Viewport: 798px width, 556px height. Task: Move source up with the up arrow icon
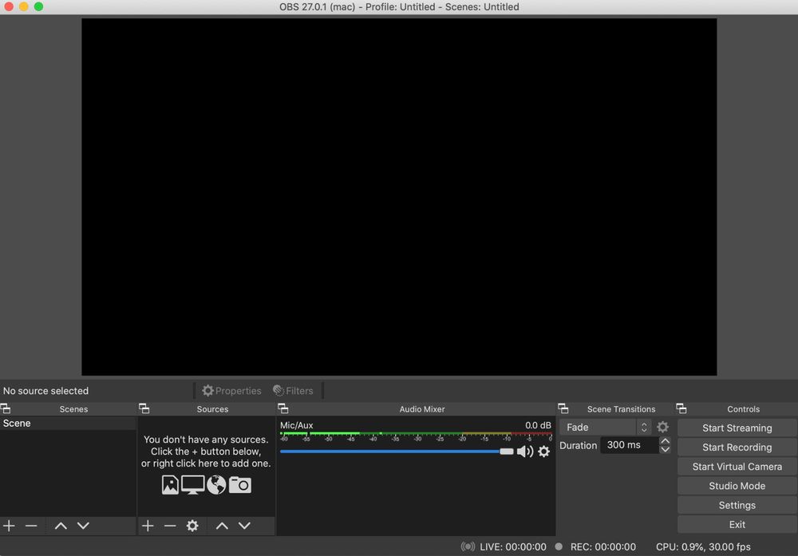click(222, 526)
